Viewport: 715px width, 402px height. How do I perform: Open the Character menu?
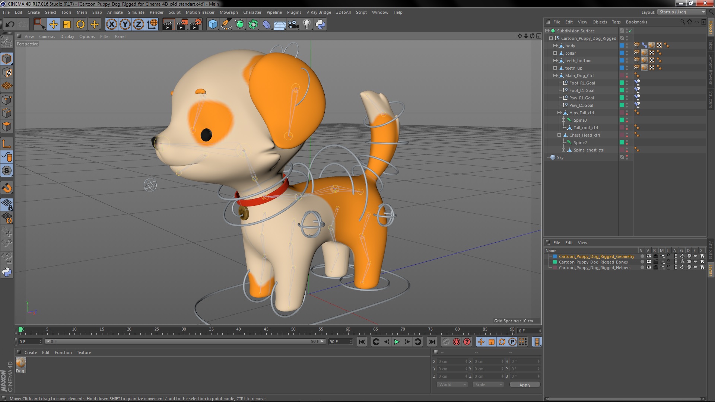coord(252,12)
